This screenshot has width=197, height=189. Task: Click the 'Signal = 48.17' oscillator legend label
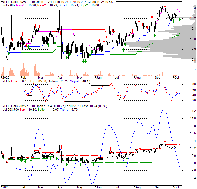pyautogui.click(x=80, y=81)
